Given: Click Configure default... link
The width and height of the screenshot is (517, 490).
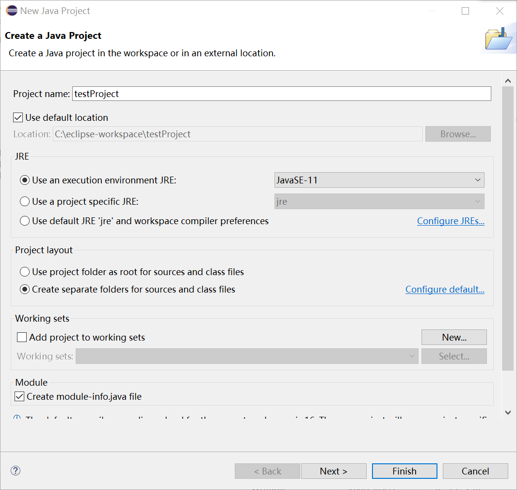Looking at the screenshot, I should point(445,289).
